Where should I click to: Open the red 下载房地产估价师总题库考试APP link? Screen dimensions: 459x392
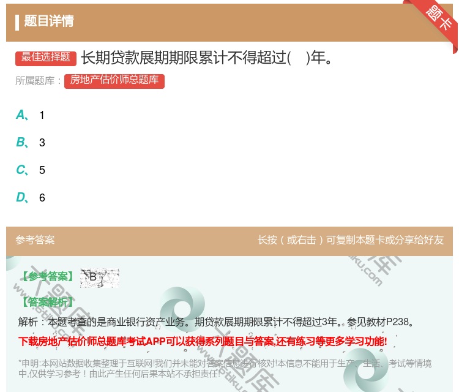[x=203, y=341]
